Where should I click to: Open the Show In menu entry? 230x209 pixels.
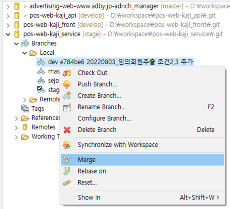point(142,197)
